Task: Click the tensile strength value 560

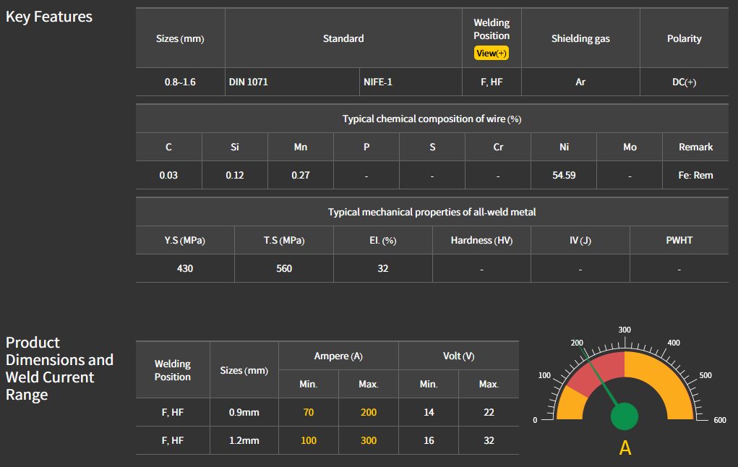Action: (284, 268)
